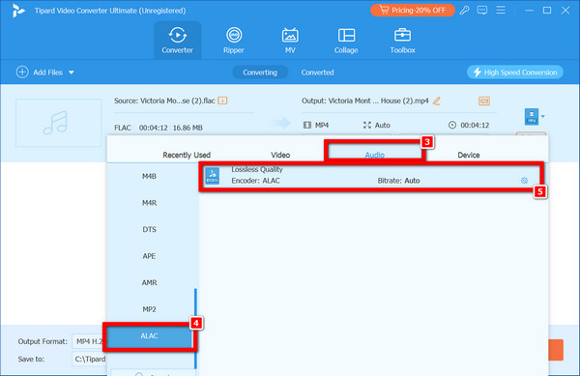Click the Pricing-20% OFF button
Image resolution: width=580 pixels, height=376 pixels.
click(x=413, y=11)
